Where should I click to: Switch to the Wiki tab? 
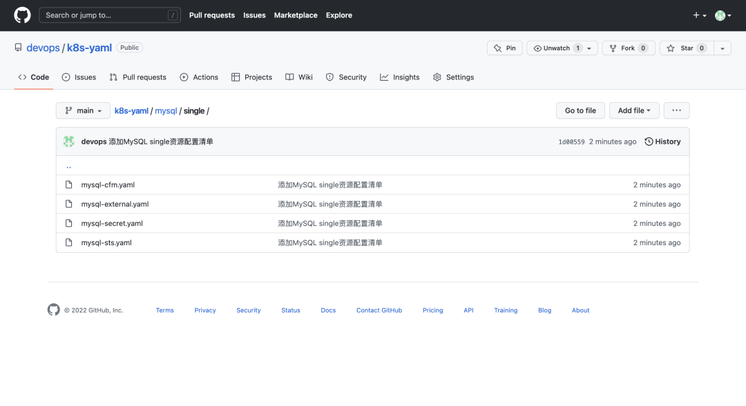pos(299,77)
